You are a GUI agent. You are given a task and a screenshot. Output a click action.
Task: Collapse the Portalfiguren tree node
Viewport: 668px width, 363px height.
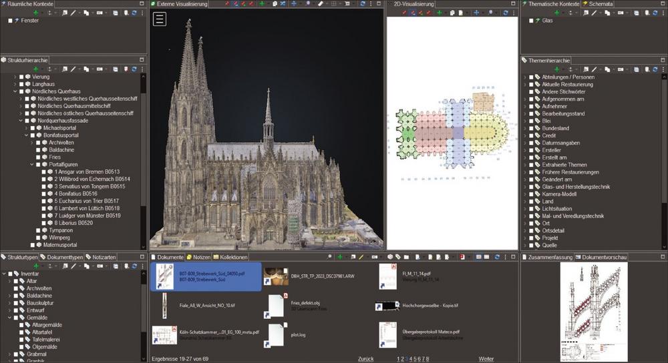point(31,164)
